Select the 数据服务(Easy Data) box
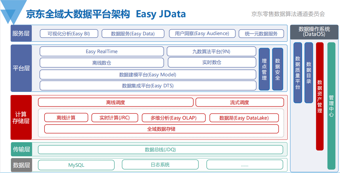340x173 pixels. pos(133,34)
